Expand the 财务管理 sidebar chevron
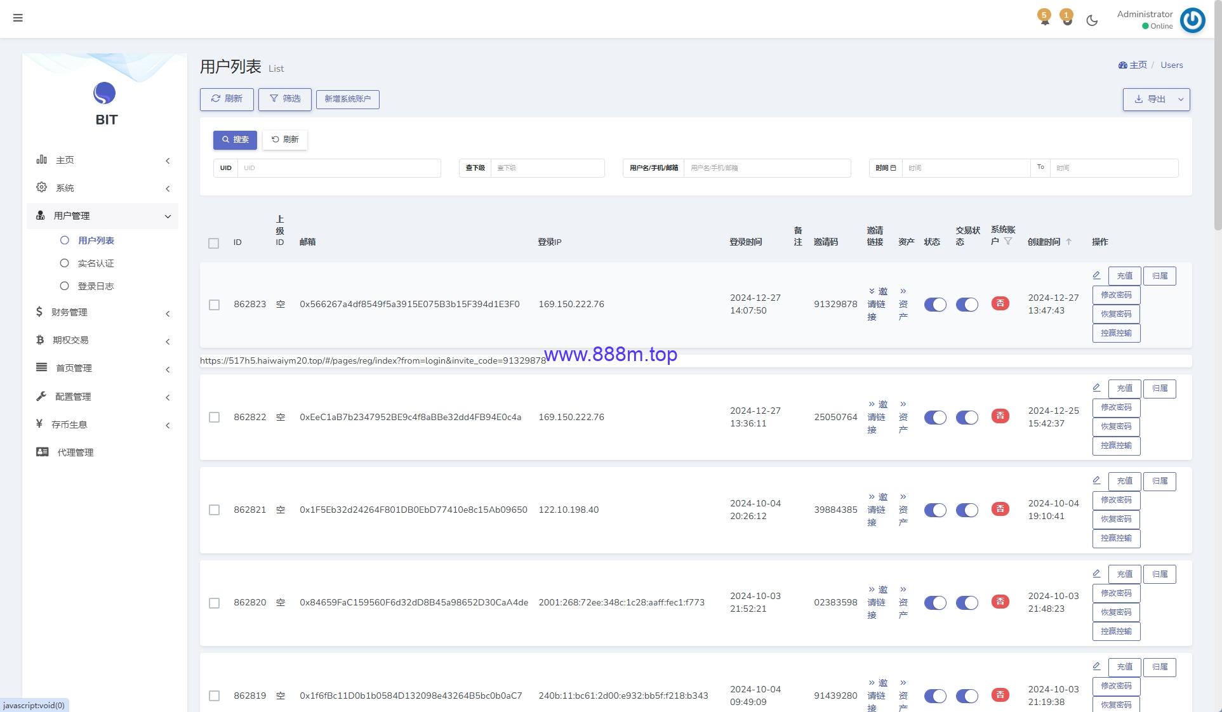Screen dimensions: 1222x712 tap(168, 313)
